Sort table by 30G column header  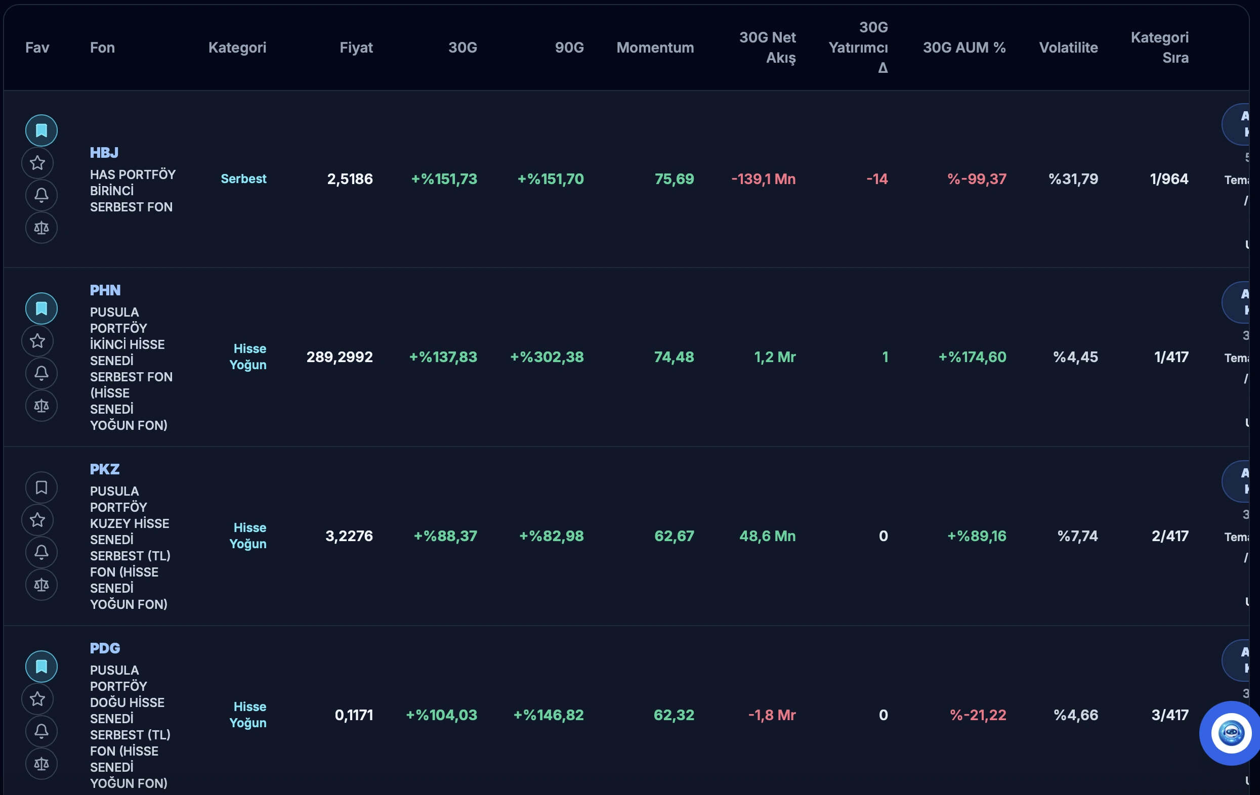pyautogui.click(x=463, y=48)
